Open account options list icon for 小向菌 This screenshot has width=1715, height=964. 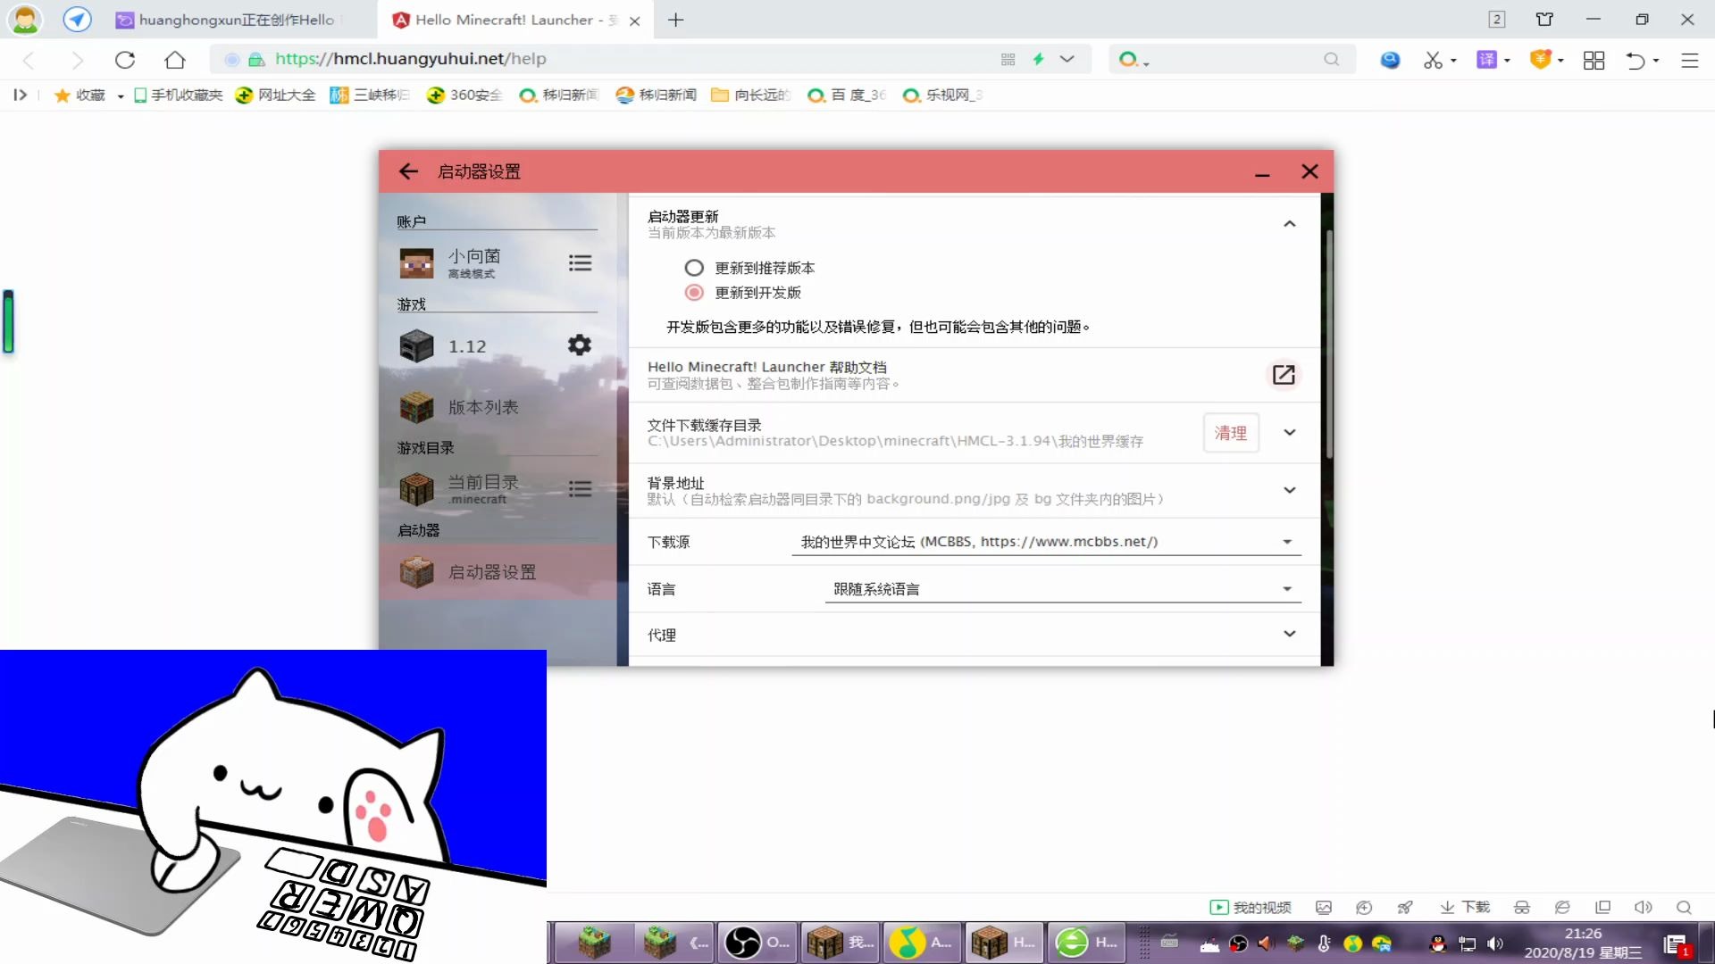pyautogui.click(x=580, y=262)
